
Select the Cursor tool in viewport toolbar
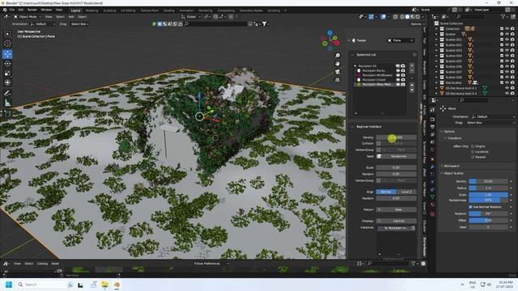[7, 43]
